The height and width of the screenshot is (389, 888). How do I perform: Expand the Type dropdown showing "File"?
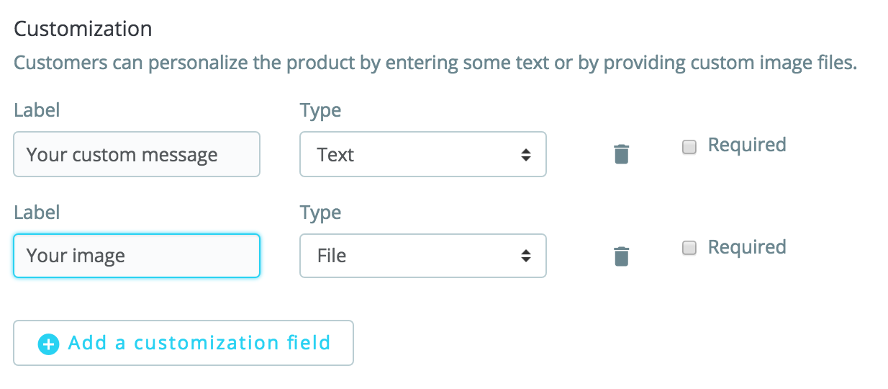click(422, 256)
